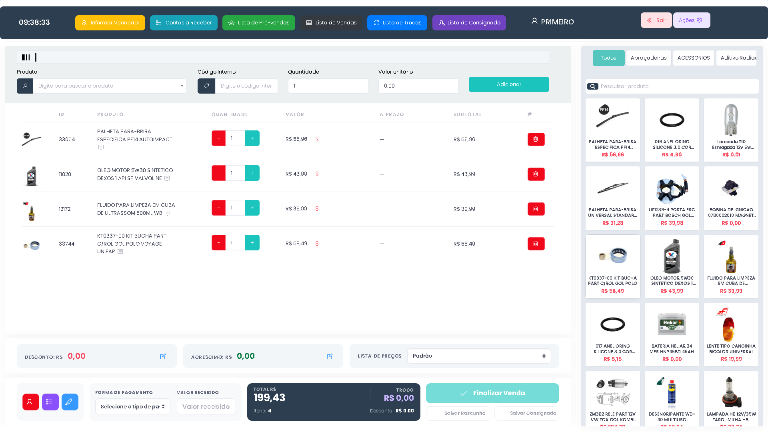Click Informar Vendedor button

[110, 23]
